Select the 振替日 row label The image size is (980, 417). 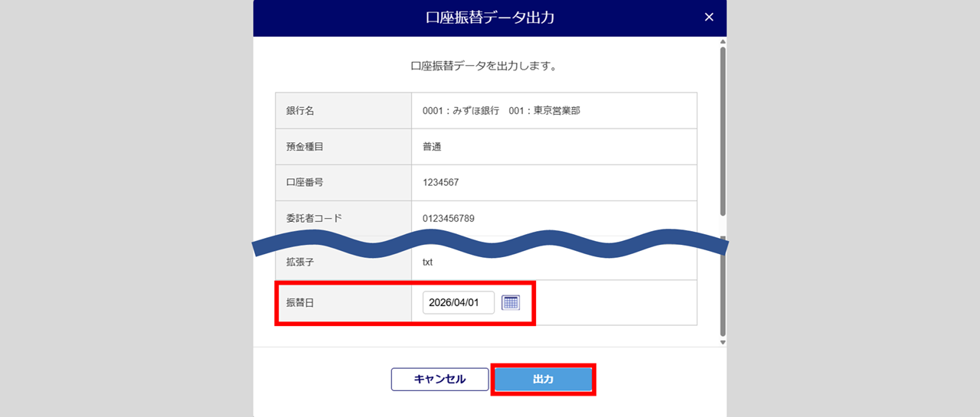300,302
